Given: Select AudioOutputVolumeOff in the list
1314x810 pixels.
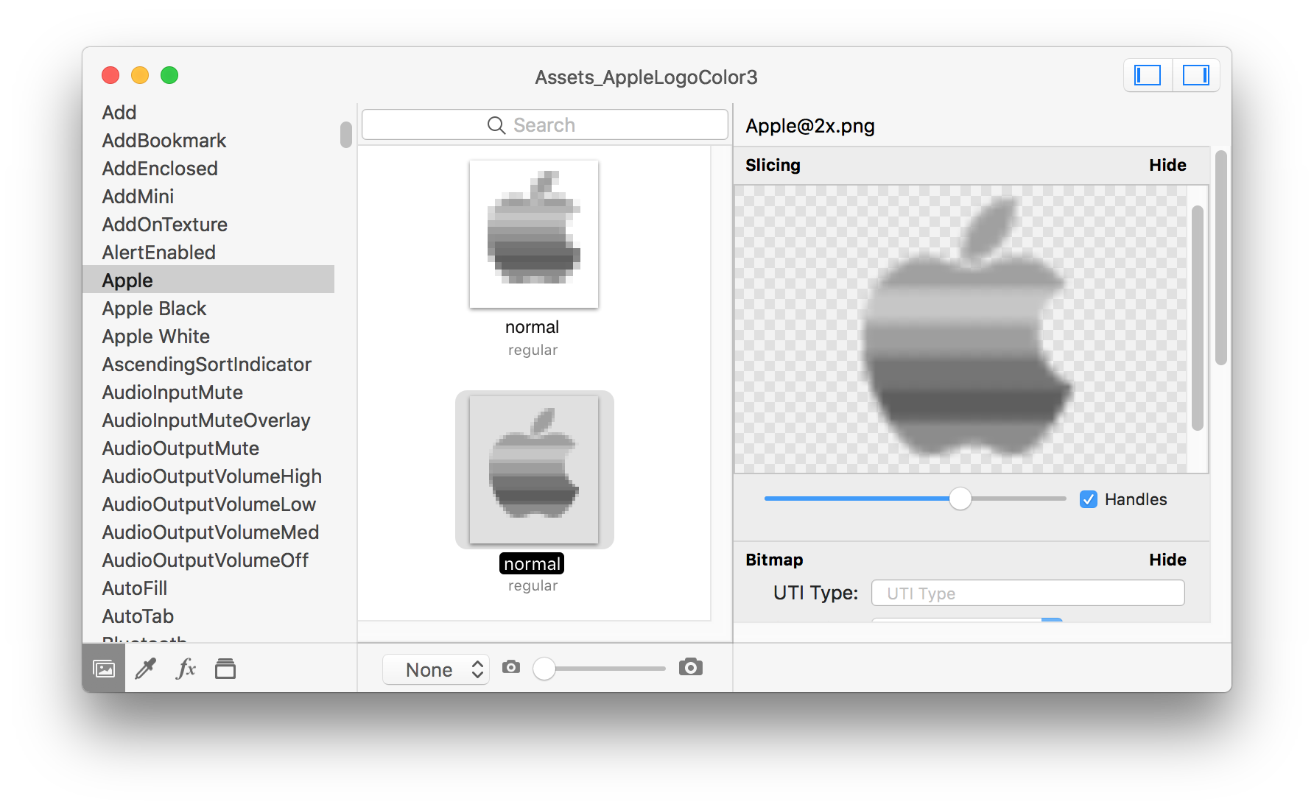Looking at the screenshot, I should [x=208, y=560].
